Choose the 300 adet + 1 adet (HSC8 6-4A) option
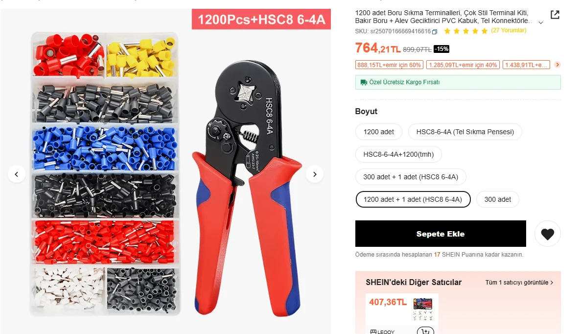 [411, 177]
